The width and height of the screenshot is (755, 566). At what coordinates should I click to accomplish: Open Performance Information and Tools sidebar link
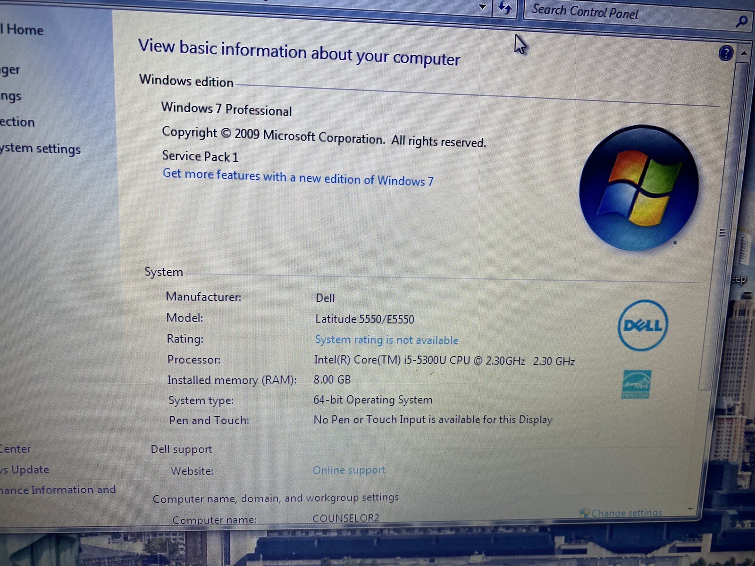[x=58, y=490]
